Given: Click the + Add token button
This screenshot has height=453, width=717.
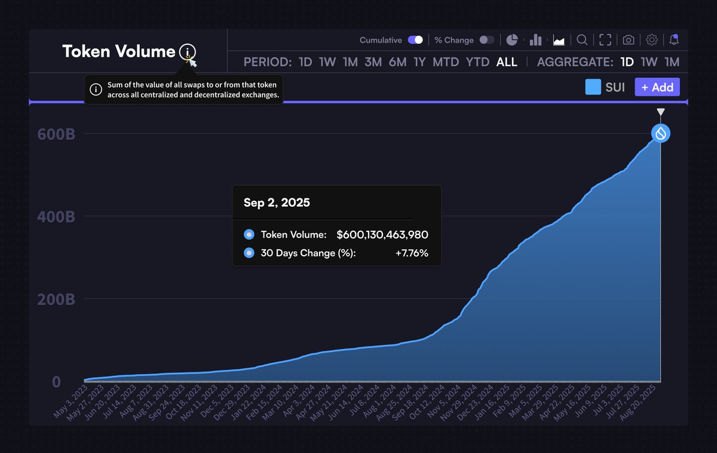Looking at the screenshot, I should pos(657,87).
